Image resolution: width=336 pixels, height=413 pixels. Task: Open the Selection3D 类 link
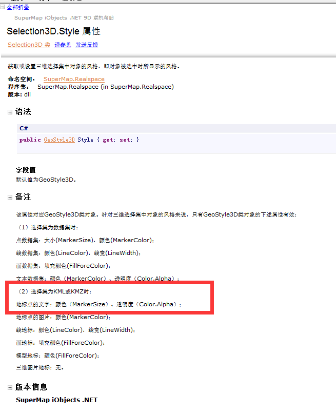(29, 45)
